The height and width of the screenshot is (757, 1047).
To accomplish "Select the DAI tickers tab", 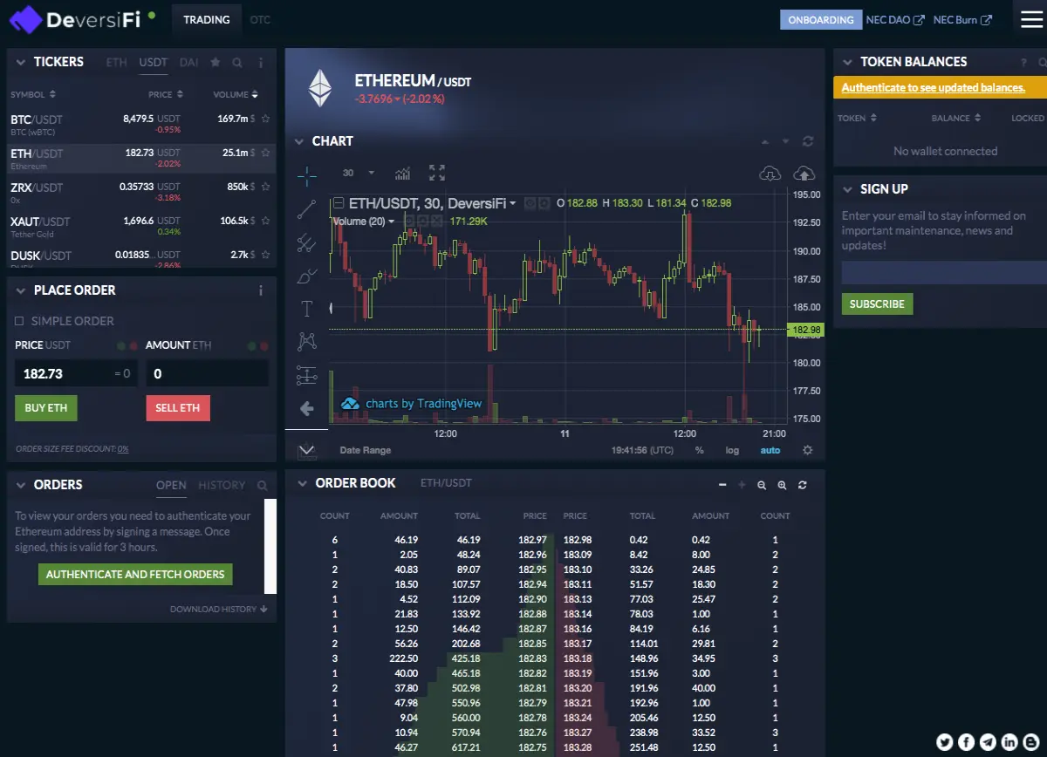I will point(188,63).
